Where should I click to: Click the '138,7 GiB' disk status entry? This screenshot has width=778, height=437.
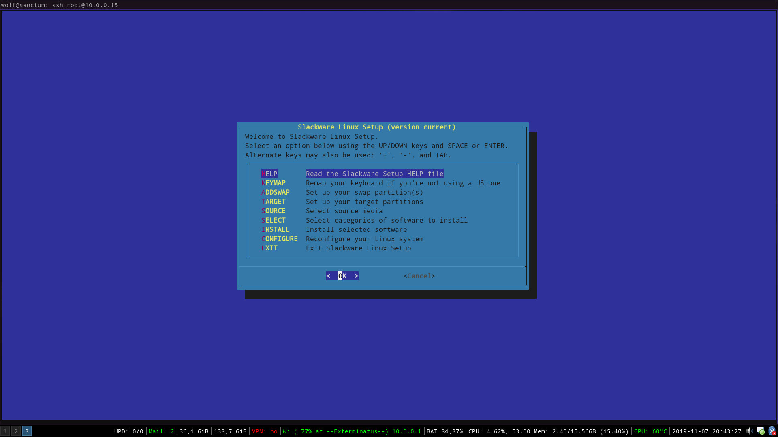tap(230, 431)
